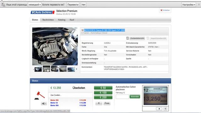
Task: Click the auction gavel icon
Action: (40, 95)
